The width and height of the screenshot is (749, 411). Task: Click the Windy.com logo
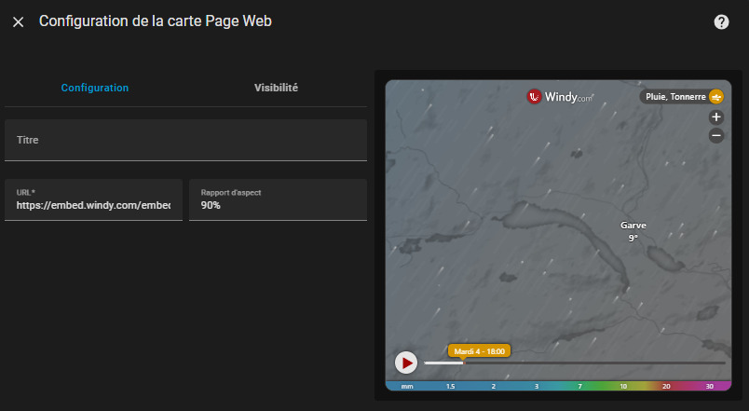(x=560, y=96)
